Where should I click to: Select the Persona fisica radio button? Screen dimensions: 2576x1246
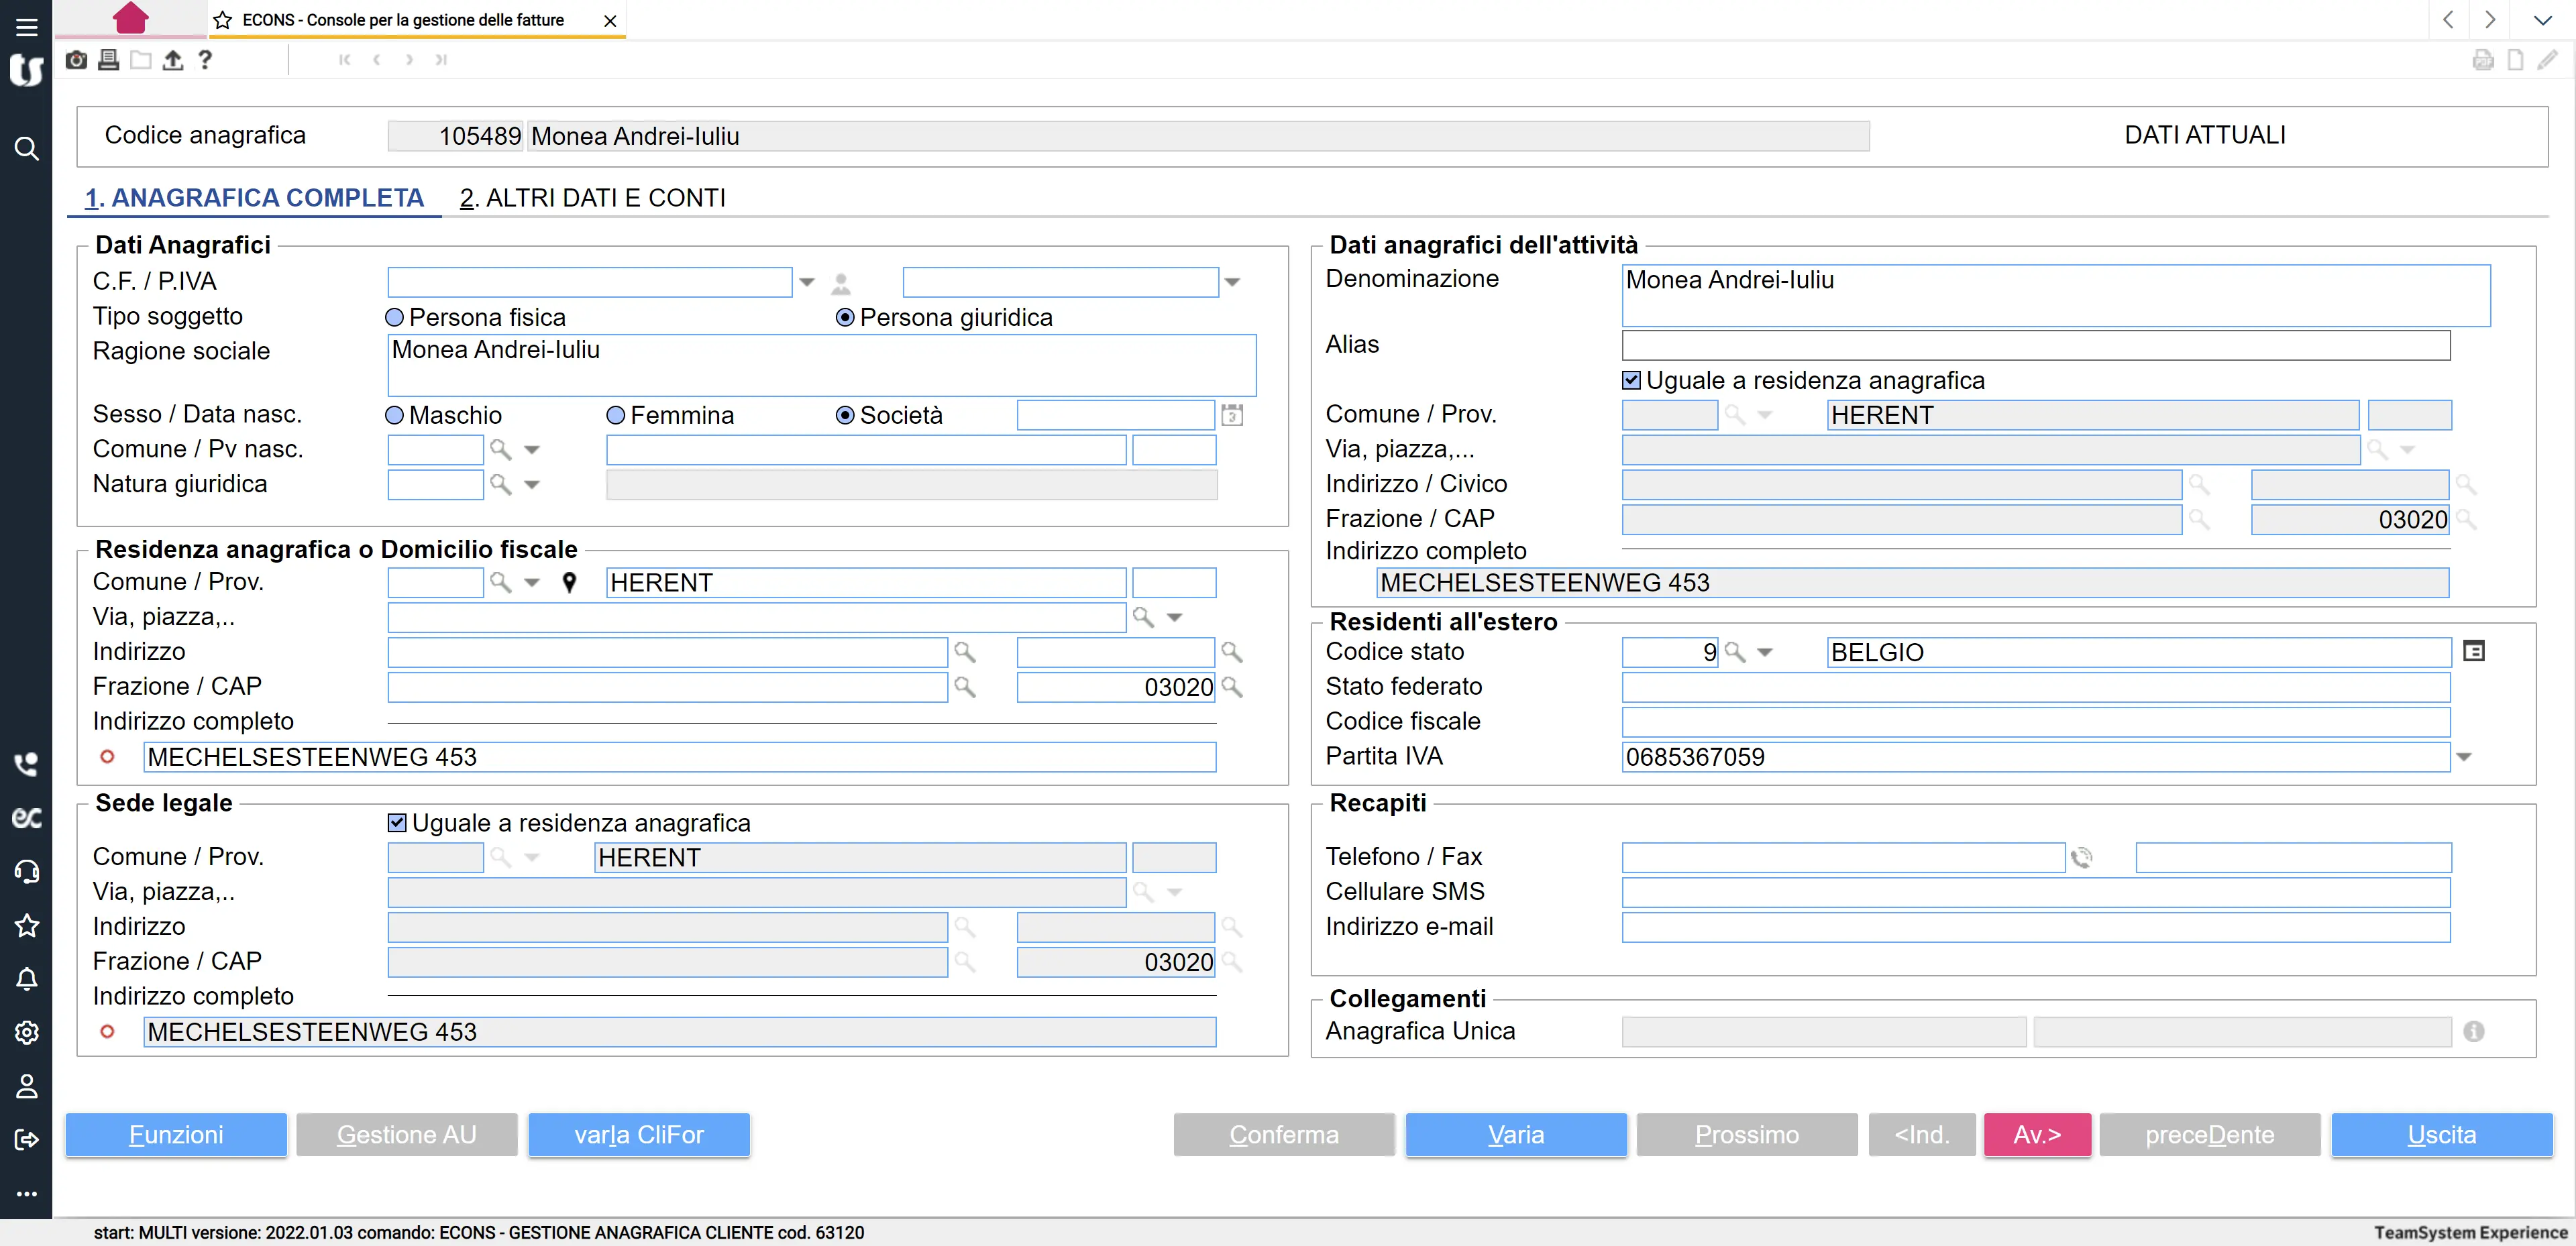tap(395, 317)
